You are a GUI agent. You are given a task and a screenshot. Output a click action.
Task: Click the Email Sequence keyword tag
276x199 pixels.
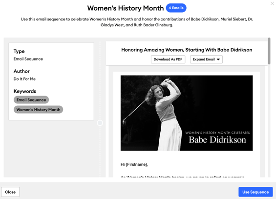(31, 100)
